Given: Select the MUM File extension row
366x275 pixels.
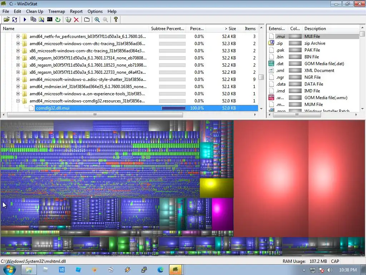Looking at the screenshot, I should 314,104.
